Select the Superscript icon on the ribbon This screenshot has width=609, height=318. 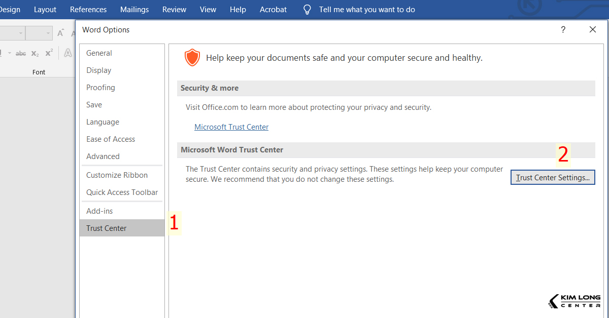[x=48, y=52]
